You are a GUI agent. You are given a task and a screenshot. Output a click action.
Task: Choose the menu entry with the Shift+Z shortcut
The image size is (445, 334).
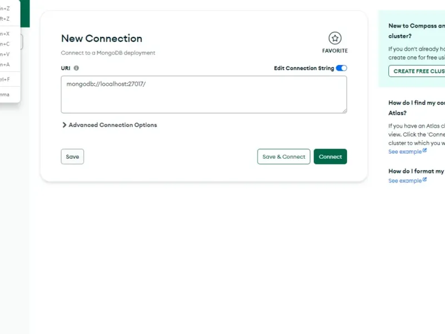tap(7, 18)
